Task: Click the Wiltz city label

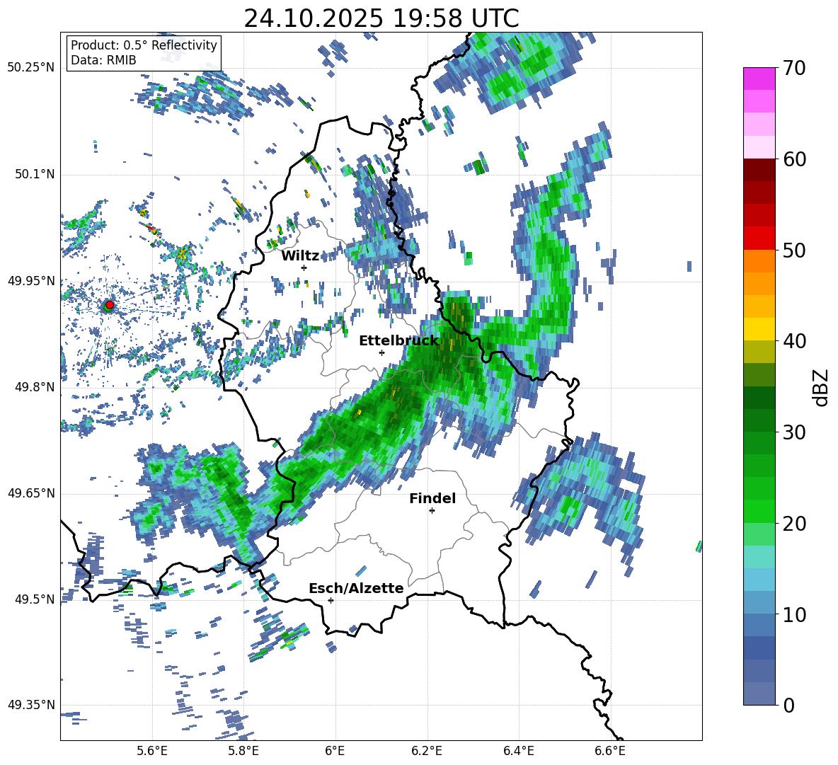Action: coord(300,256)
